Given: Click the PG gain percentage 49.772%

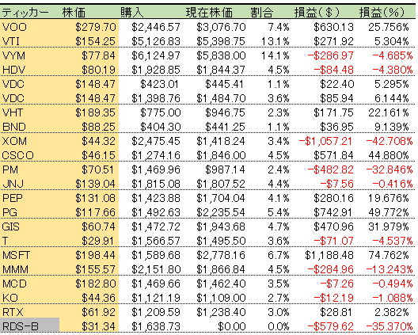Looking at the screenshot, I should [389, 212].
